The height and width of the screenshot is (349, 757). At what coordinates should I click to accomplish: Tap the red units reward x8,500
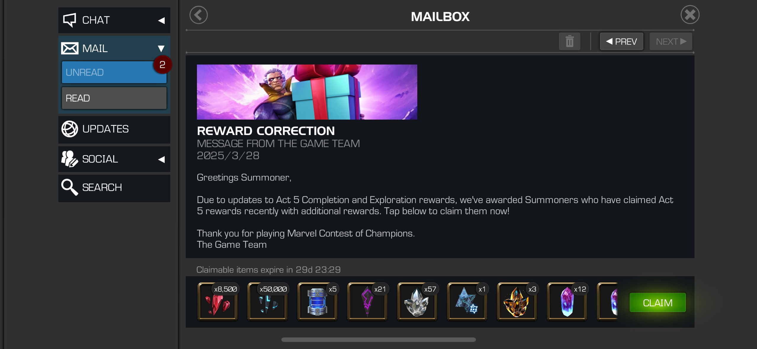218,302
